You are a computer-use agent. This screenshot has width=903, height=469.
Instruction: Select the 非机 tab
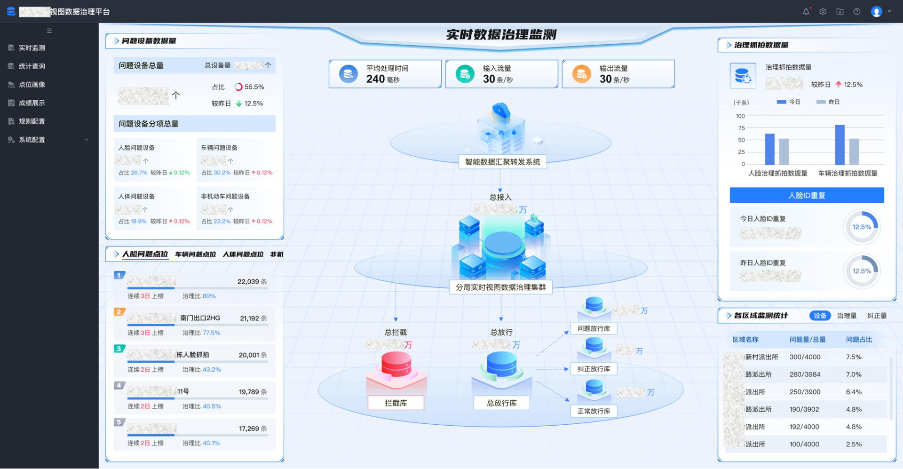pos(277,254)
